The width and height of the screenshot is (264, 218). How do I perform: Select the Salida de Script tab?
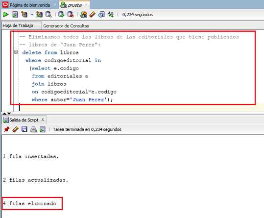click(24, 120)
